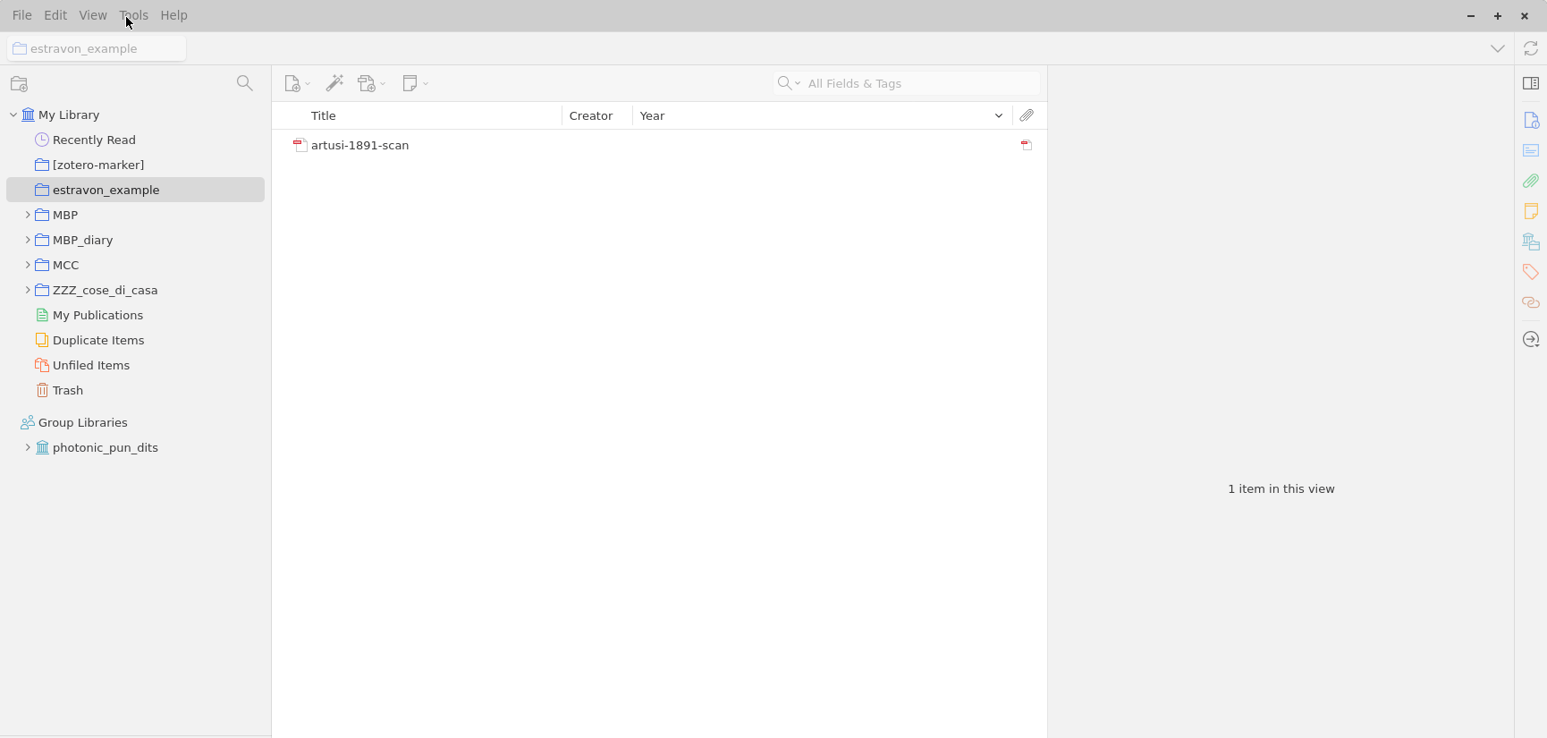1547x738 pixels.
Task: Open the search mode dropdown magnifier
Action: click(x=789, y=83)
